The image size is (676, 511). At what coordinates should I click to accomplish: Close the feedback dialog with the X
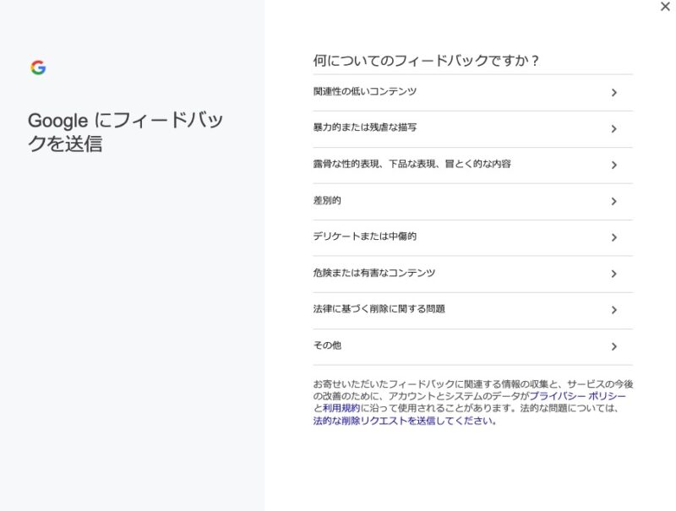point(665,7)
